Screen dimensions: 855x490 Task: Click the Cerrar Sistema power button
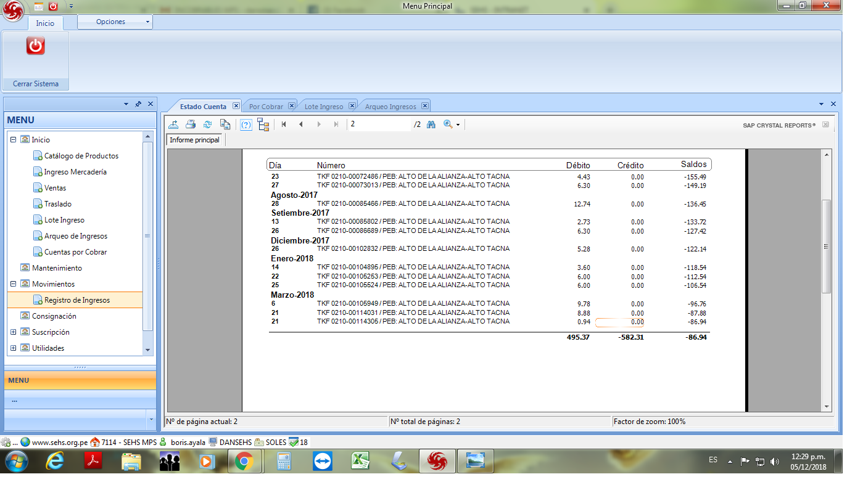(x=36, y=46)
